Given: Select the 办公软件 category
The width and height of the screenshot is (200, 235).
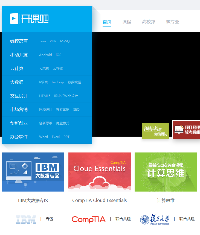Looking at the screenshot, I should [19, 137].
